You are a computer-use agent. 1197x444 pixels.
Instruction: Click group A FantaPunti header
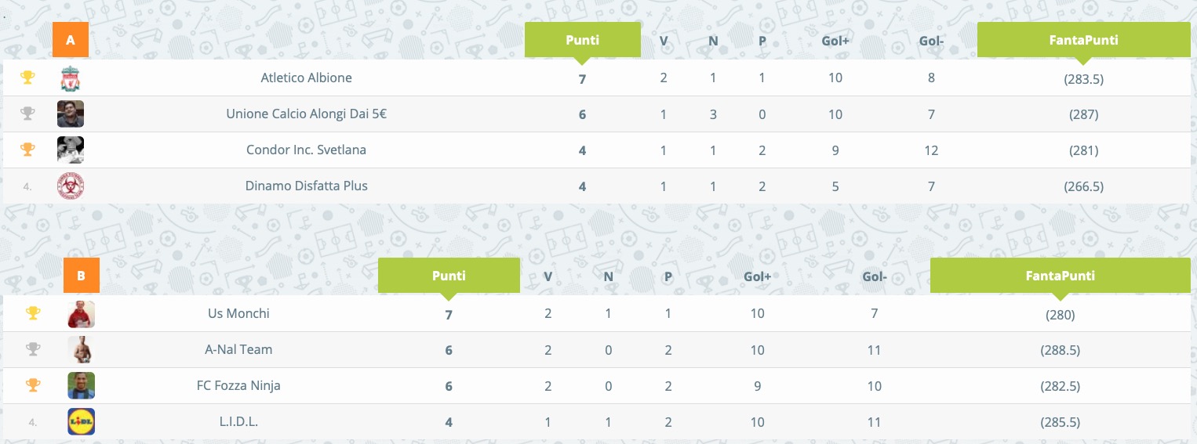[x=1083, y=40]
